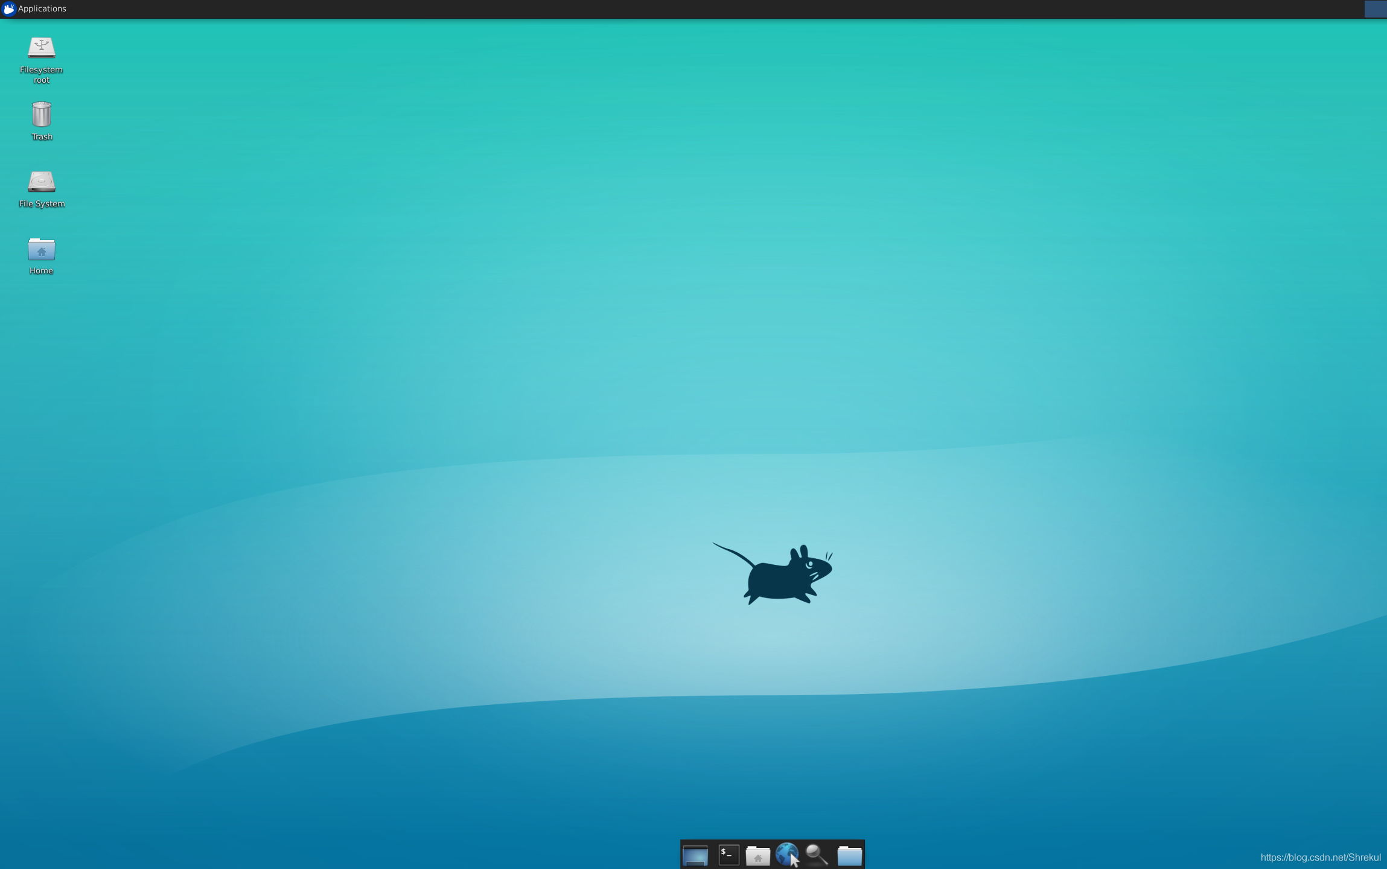
Task: Click the workspace switcher in the top-right panel
Action: (1376, 8)
